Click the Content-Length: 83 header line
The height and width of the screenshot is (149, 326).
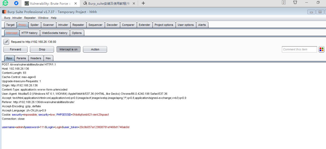tap(14, 73)
